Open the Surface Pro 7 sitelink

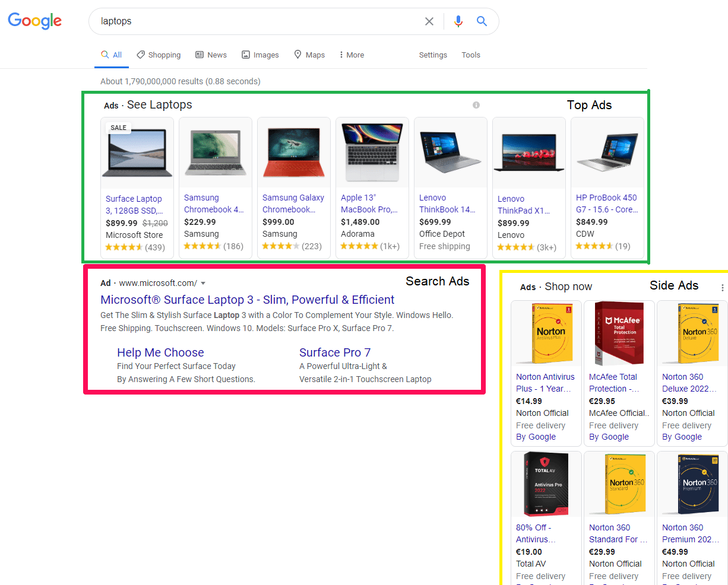[x=335, y=352]
